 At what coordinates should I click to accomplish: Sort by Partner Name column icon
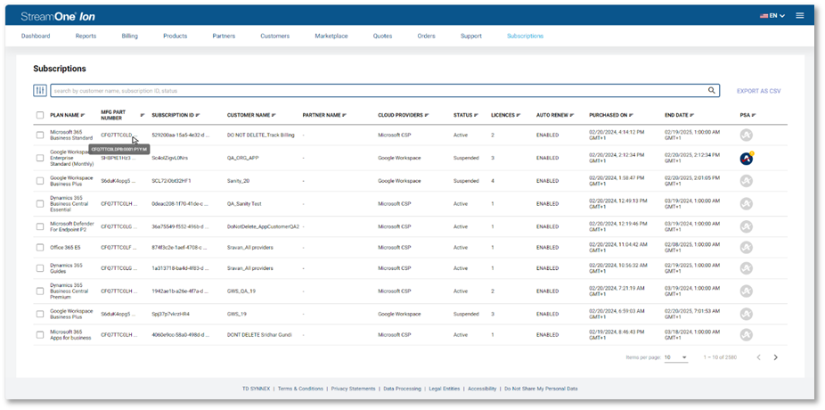tap(345, 115)
